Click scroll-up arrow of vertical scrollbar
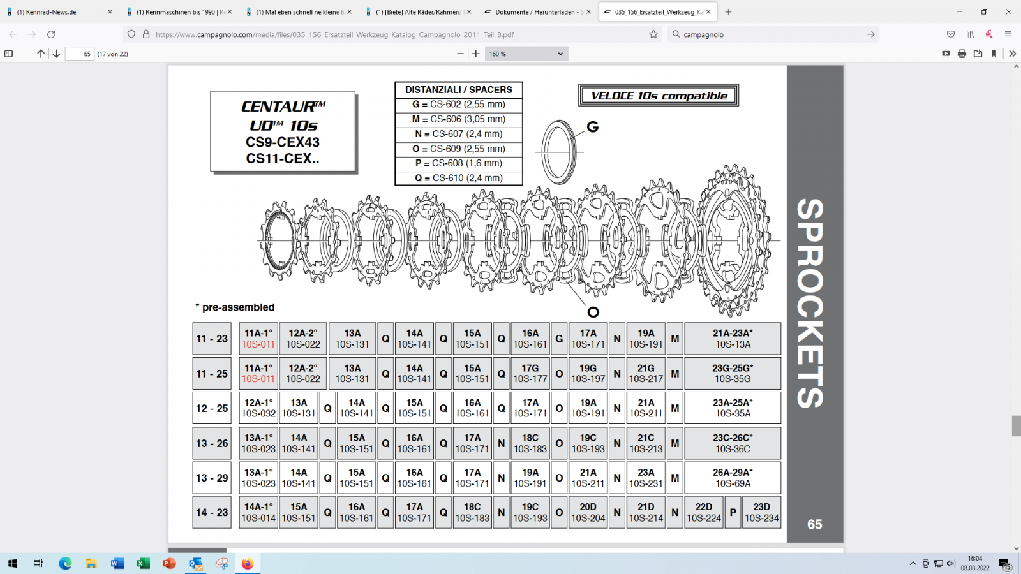 coord(1016,67)
